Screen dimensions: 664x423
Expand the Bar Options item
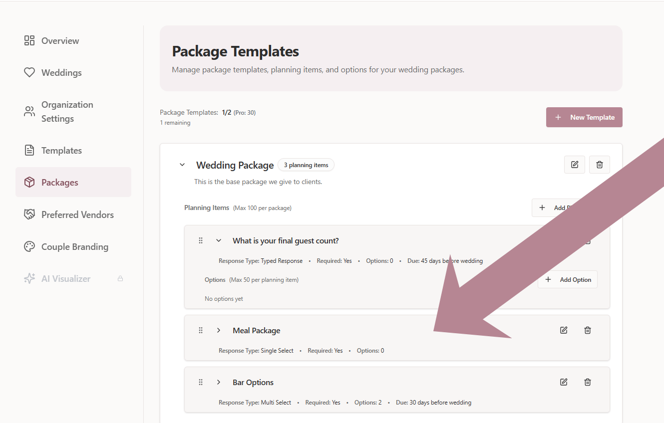[x=218, y=382]
